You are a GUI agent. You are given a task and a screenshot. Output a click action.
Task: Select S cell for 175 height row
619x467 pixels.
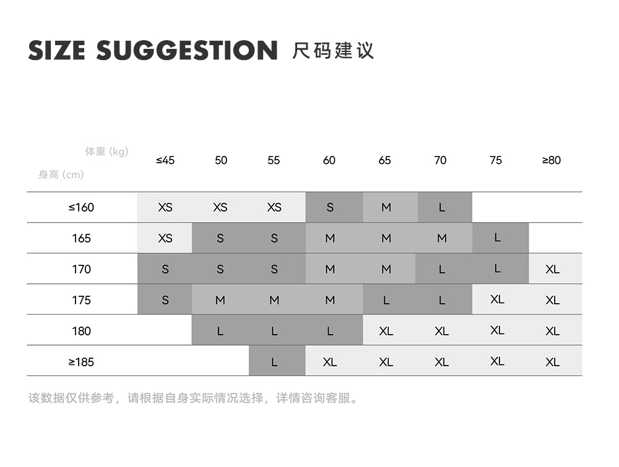click(x=165, y=300)
